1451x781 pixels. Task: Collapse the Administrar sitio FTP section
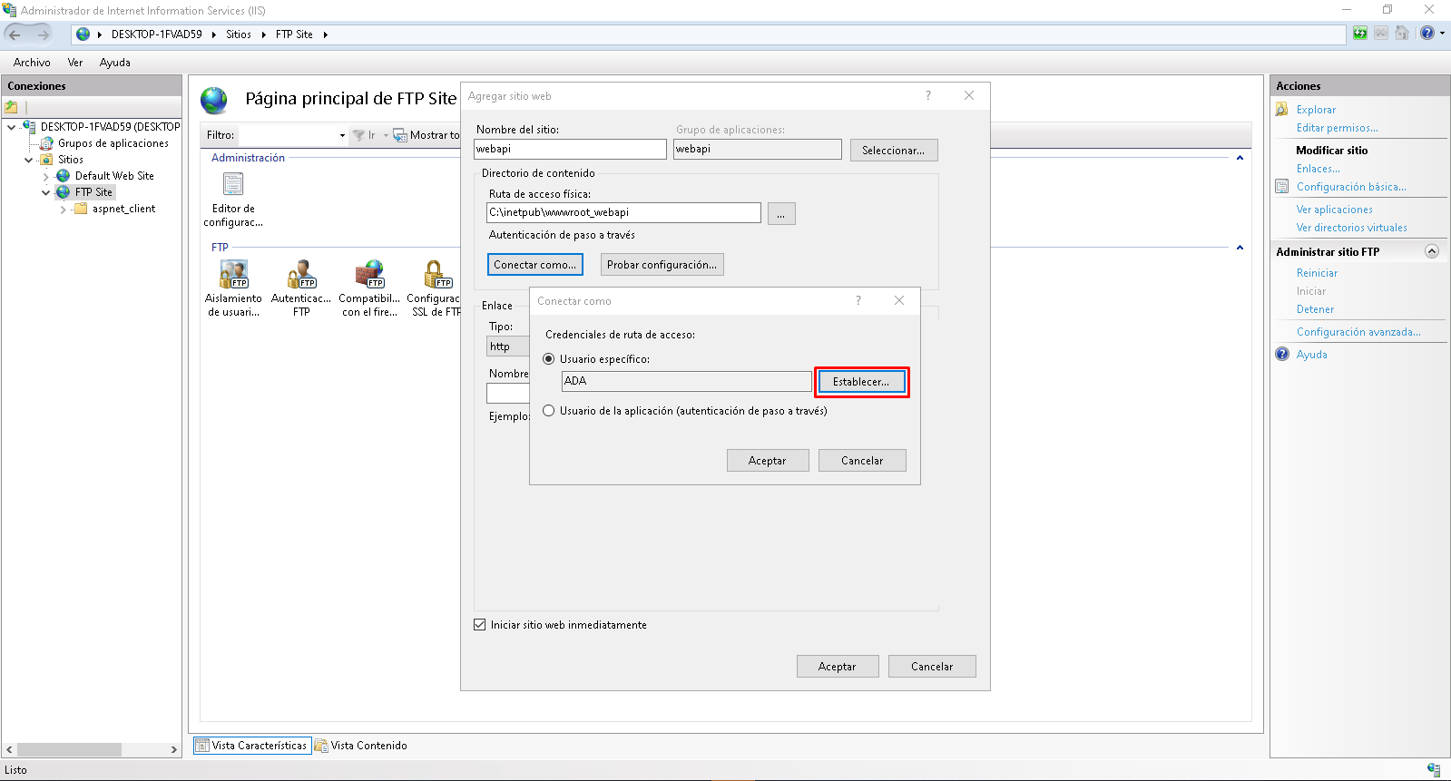point(1432,252)
